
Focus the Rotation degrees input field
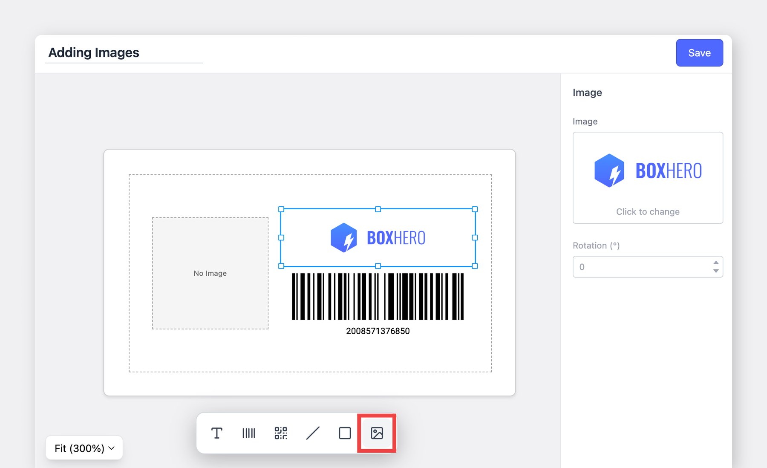pyautogui.click(x=641, y=267)
